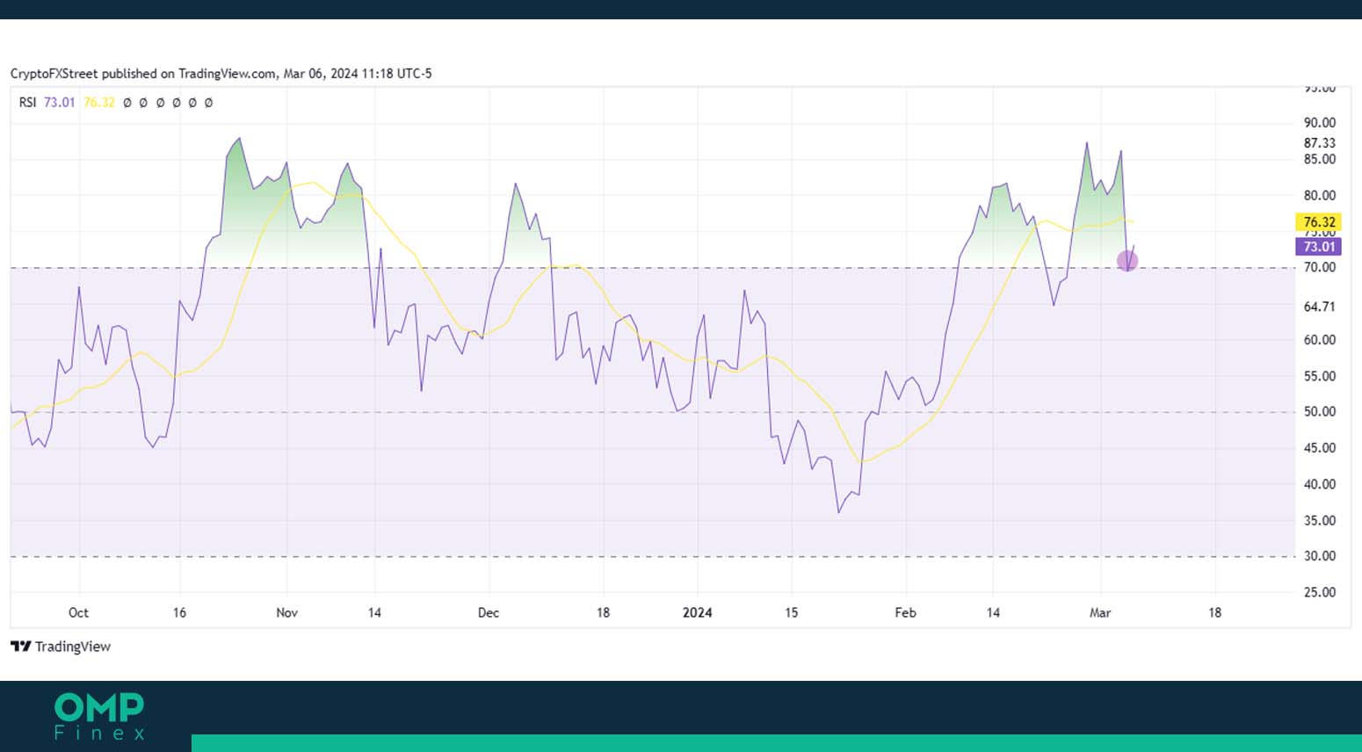Screen dimensions: 1362x752
Task: Click the 87.33 axis label
Action: [1320, 143]
